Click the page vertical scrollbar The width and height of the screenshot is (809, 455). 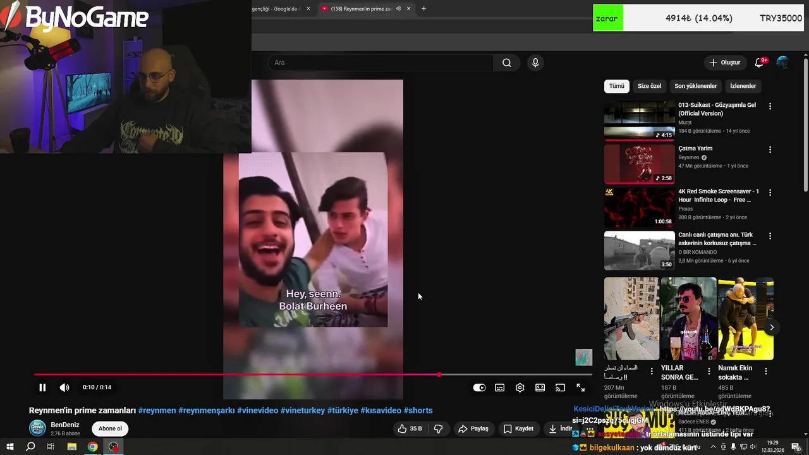[x=805, y=126]
